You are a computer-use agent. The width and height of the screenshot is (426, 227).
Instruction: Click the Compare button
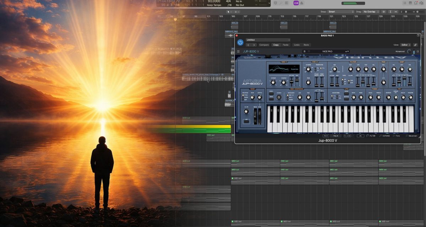264,45
